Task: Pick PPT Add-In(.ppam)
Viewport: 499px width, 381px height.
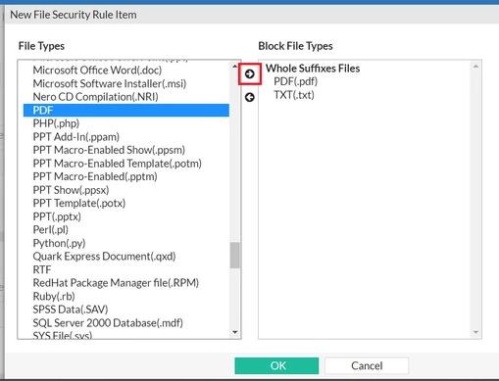Action: click(x=76, y=137)
